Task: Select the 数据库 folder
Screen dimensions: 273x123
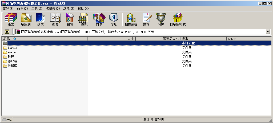Action: pyautogui.click(x=12, y=66)
